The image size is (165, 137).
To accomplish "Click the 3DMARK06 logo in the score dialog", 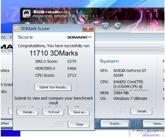I will (x=79, y=37).
